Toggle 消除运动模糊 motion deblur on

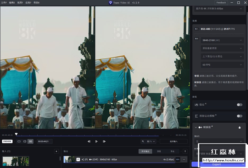[x=240, y=116]
